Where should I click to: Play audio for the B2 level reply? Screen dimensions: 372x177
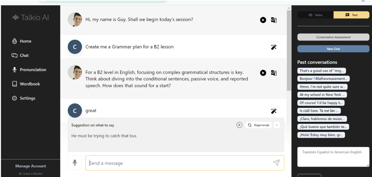263,73
